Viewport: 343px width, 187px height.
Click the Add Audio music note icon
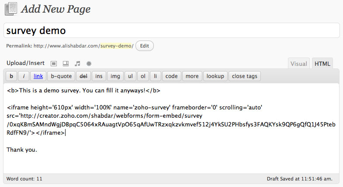(77, 64)
